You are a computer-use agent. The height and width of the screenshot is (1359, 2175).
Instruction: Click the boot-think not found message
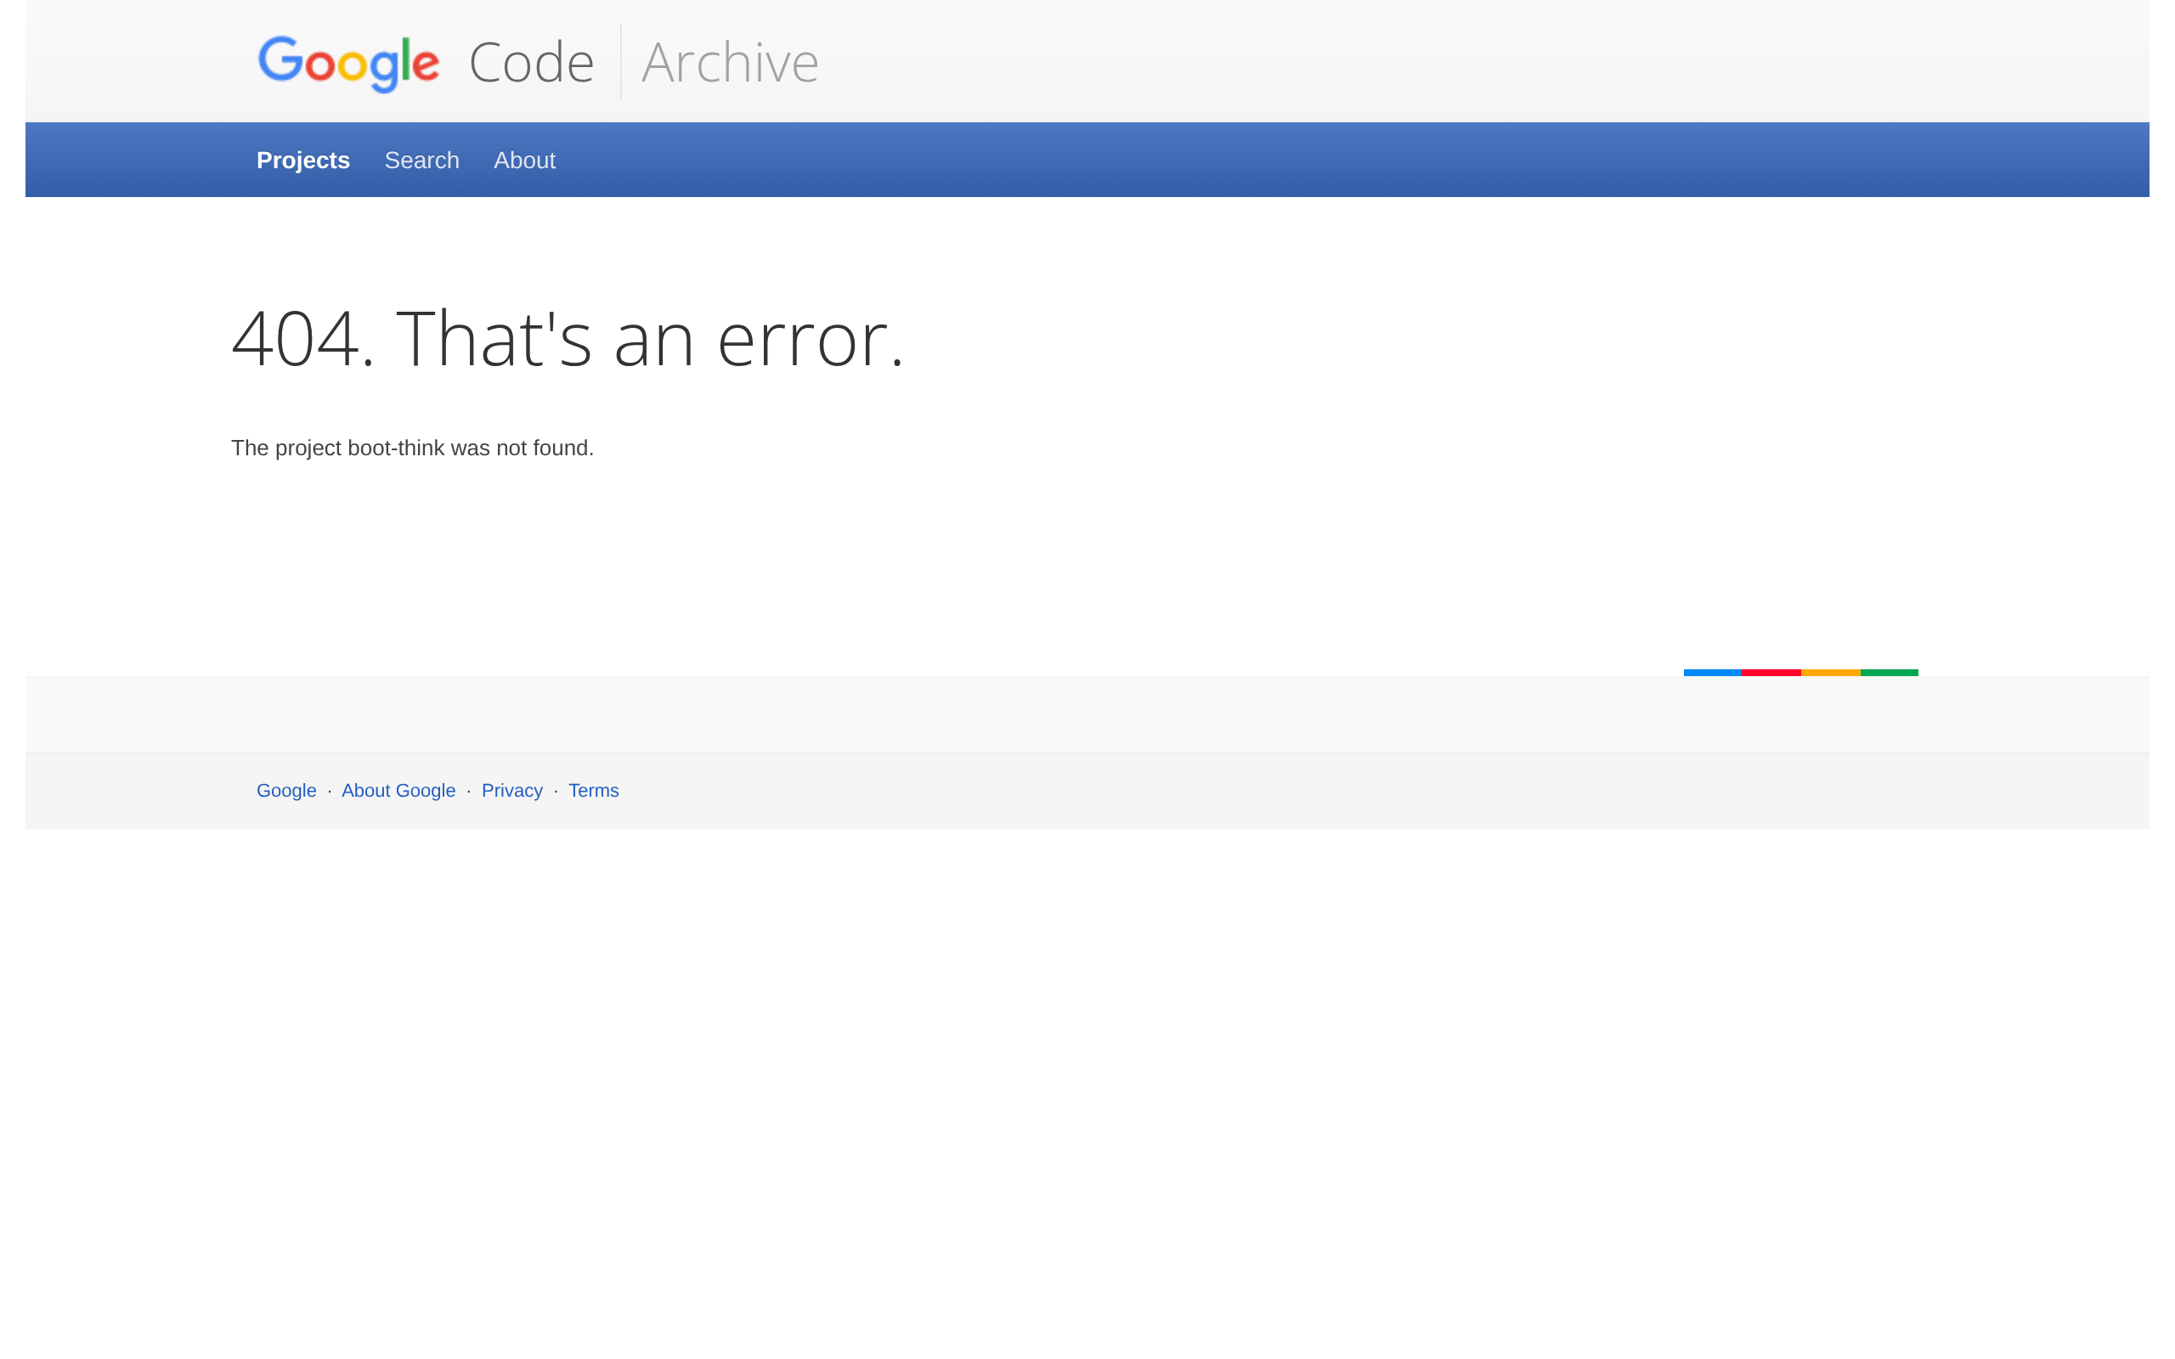pyautogui.click(x=413, y=448)
